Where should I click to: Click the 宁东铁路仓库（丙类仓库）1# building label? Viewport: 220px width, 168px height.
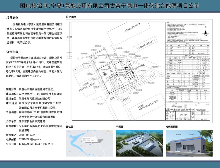click(x=146, y=44)
